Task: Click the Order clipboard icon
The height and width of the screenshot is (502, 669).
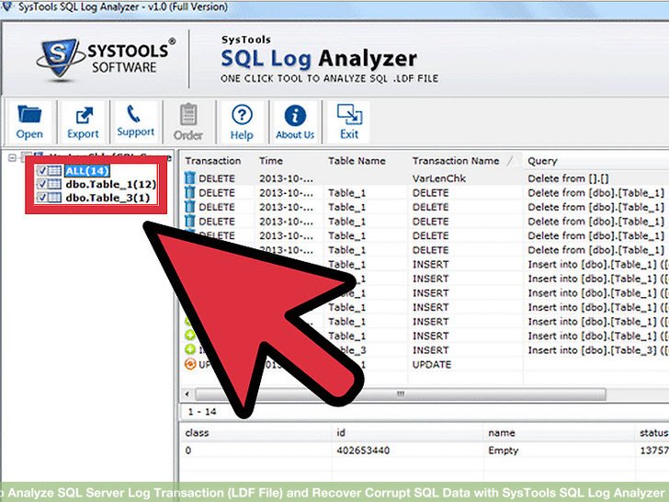Action: tap(188, 114)
